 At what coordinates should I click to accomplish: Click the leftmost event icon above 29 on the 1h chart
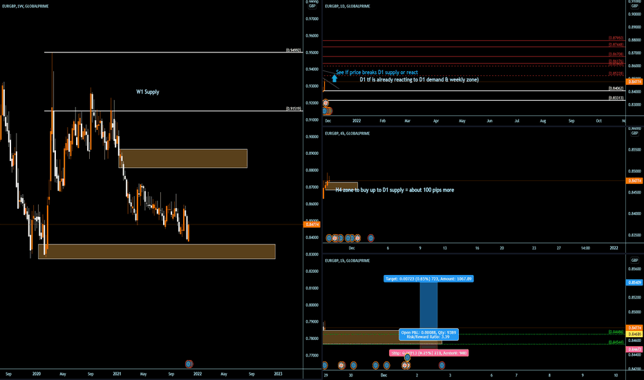click(x=325, y=365)
